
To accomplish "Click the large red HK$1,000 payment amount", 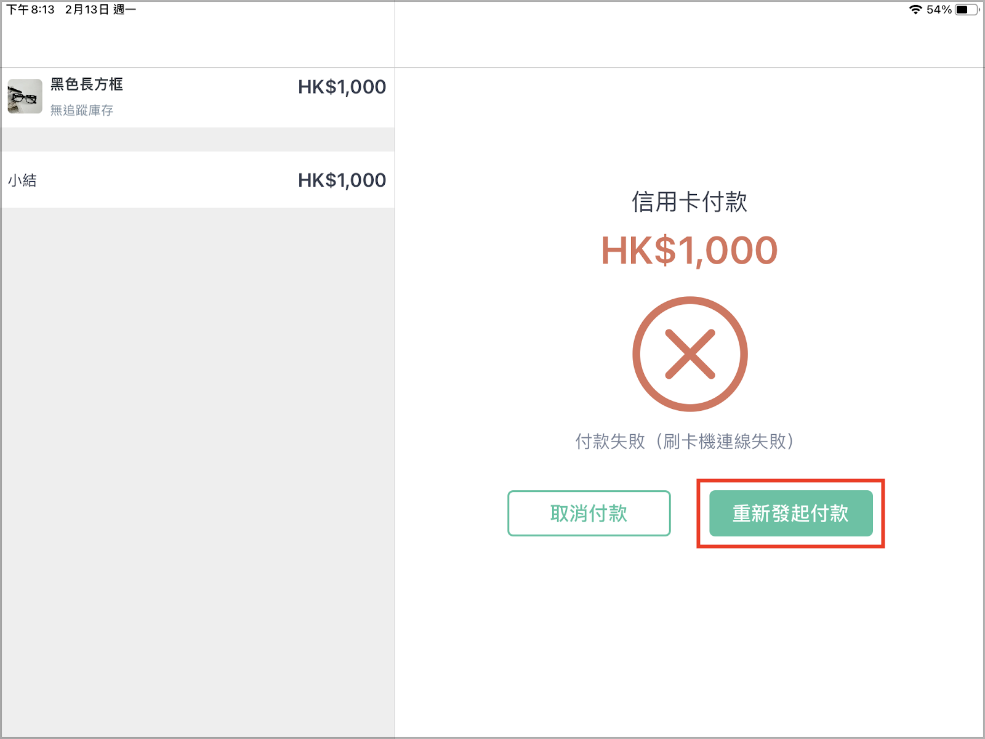I will (x=689, y=251).
